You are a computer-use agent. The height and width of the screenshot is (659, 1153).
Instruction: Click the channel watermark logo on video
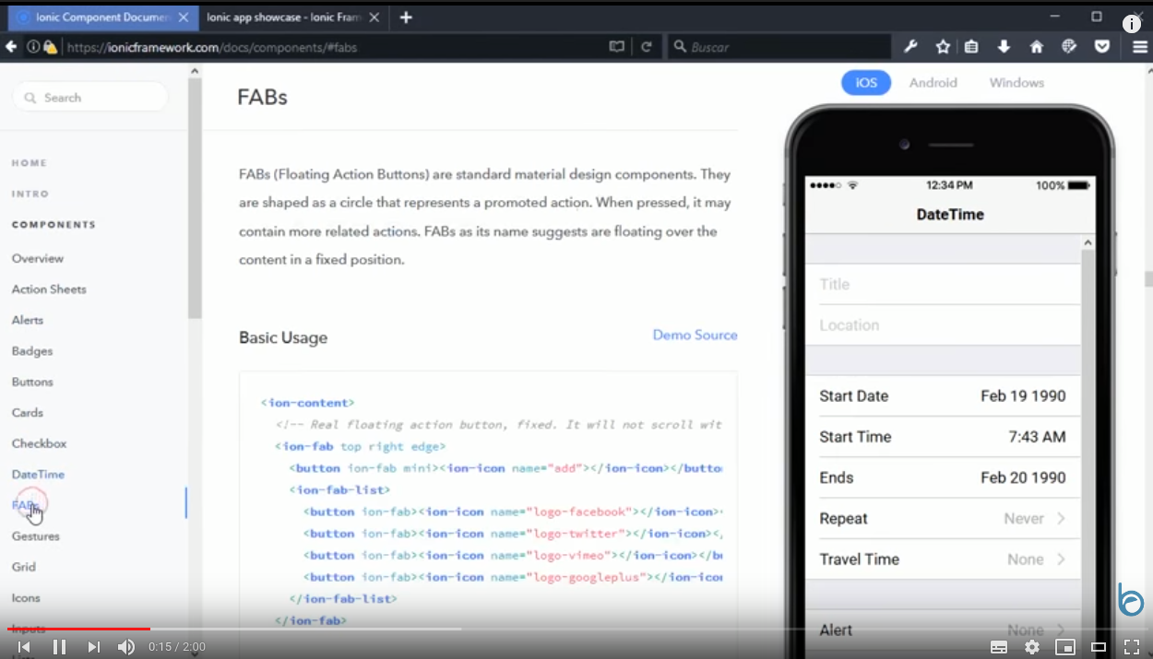(x=1130, y=600)
